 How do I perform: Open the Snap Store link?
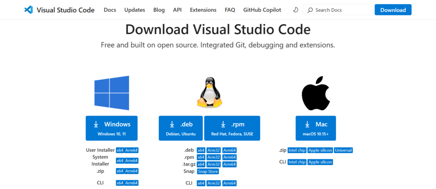pos(208,172)
